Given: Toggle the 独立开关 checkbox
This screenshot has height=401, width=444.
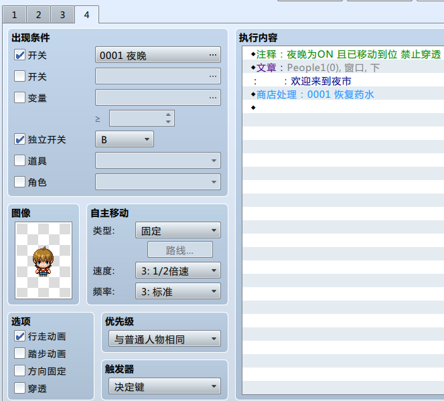Looking at the screenshot, I should [x=19, y=139].
